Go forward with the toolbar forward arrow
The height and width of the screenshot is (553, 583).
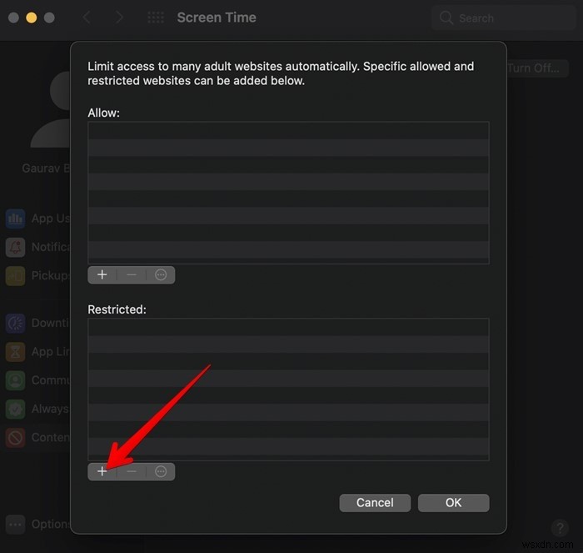pos(119,18)
